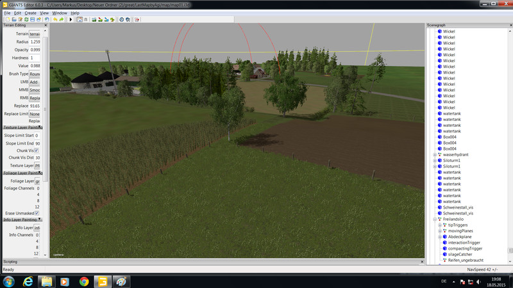Open the Brush Type dropdown
Viewport: 513px width, 288px height.
pyautogui.click(x=35, y=74)
